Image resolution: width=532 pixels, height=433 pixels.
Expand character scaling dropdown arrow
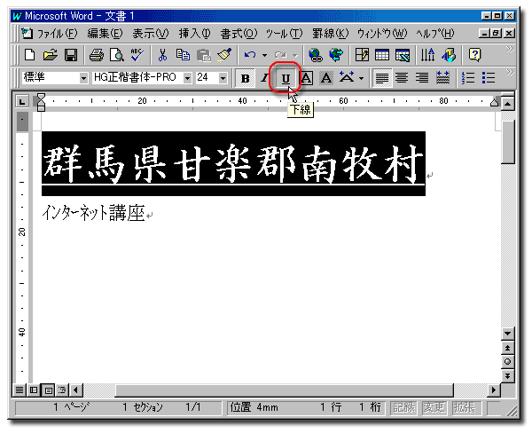tap(362, 78)
